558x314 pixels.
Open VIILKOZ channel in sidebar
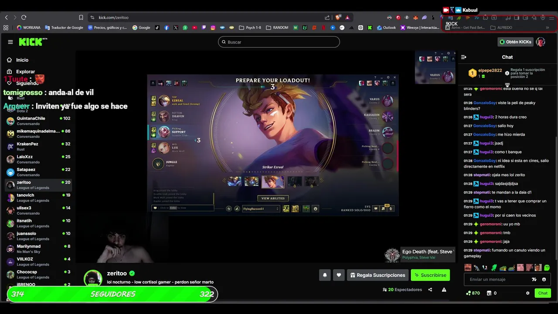coord(38,262)
